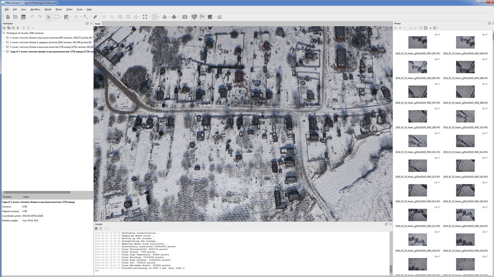Toggle the Show Cameras camera icon
This screenshot has height=277, width=494.
point(185,17)
